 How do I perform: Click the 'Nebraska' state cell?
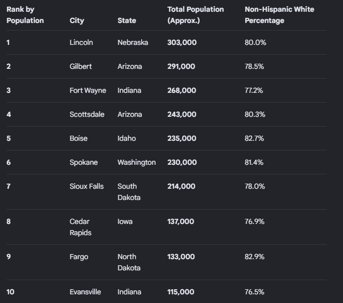(x=133, y=42)
